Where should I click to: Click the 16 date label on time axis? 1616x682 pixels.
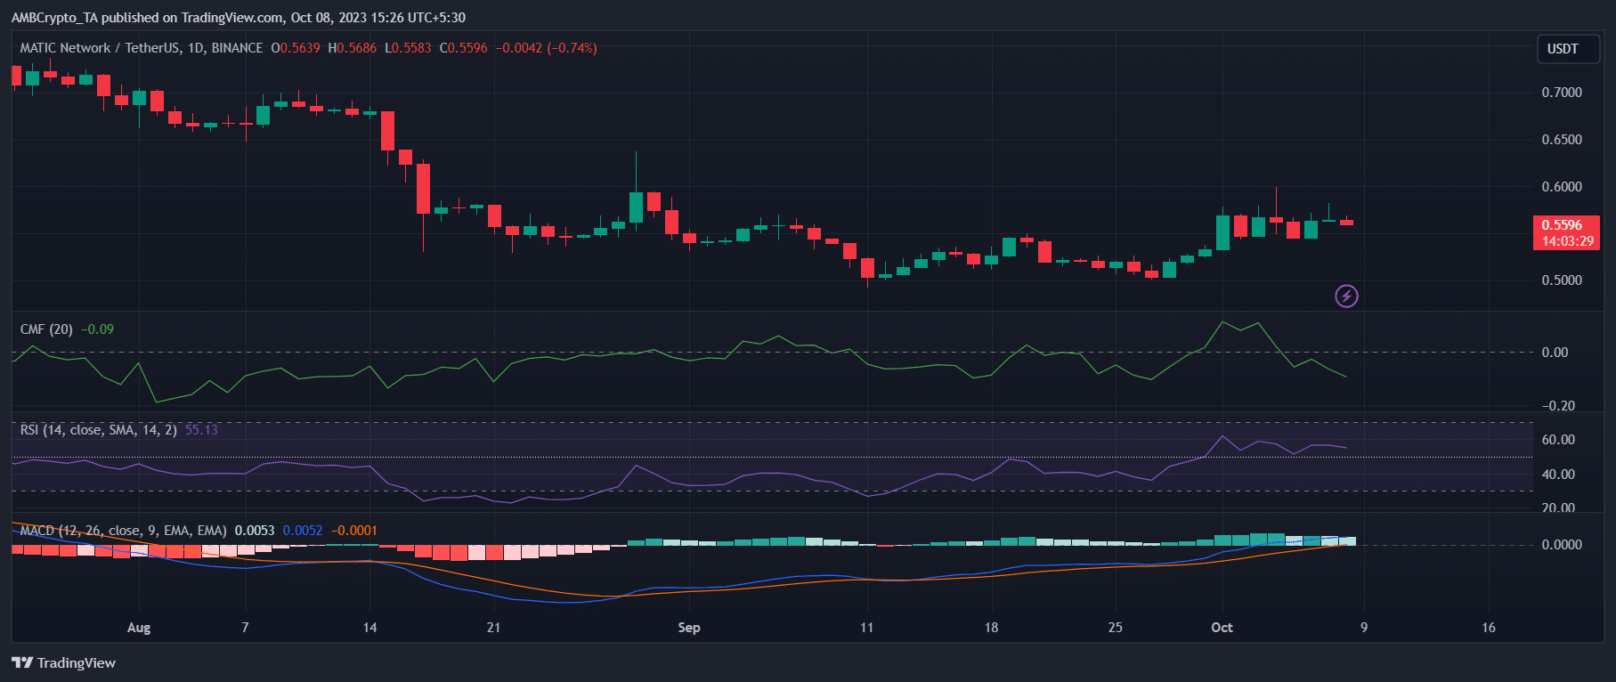(x=1488, y=628)
